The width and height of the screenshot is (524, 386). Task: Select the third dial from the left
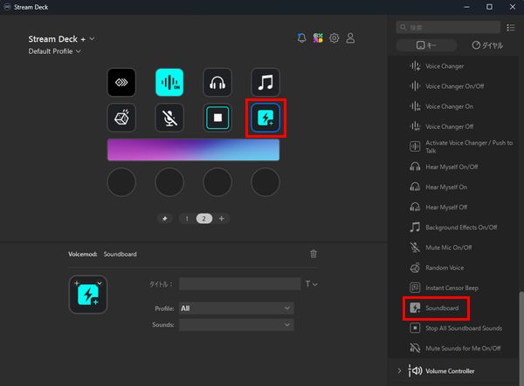(217, 182)
